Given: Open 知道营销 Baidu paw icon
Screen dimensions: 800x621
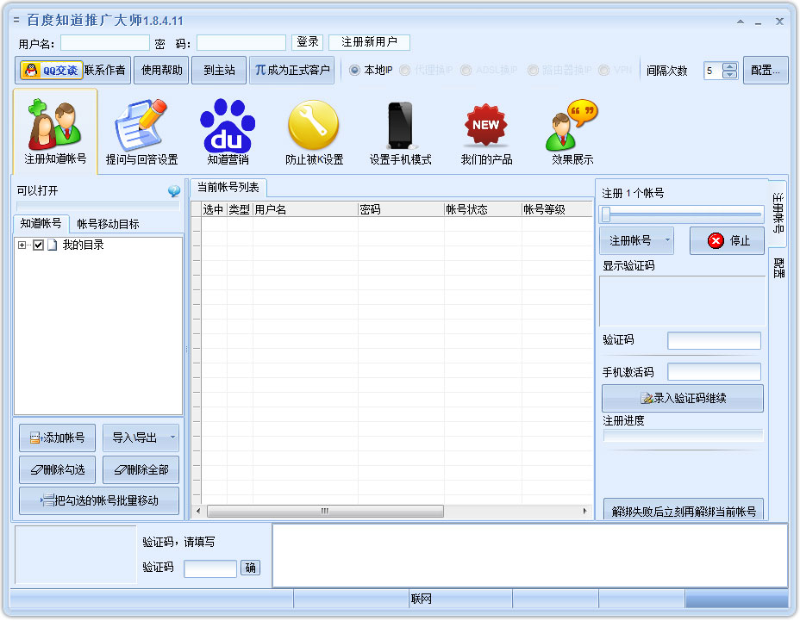Looking at the screenshot, I should (228, 132).
